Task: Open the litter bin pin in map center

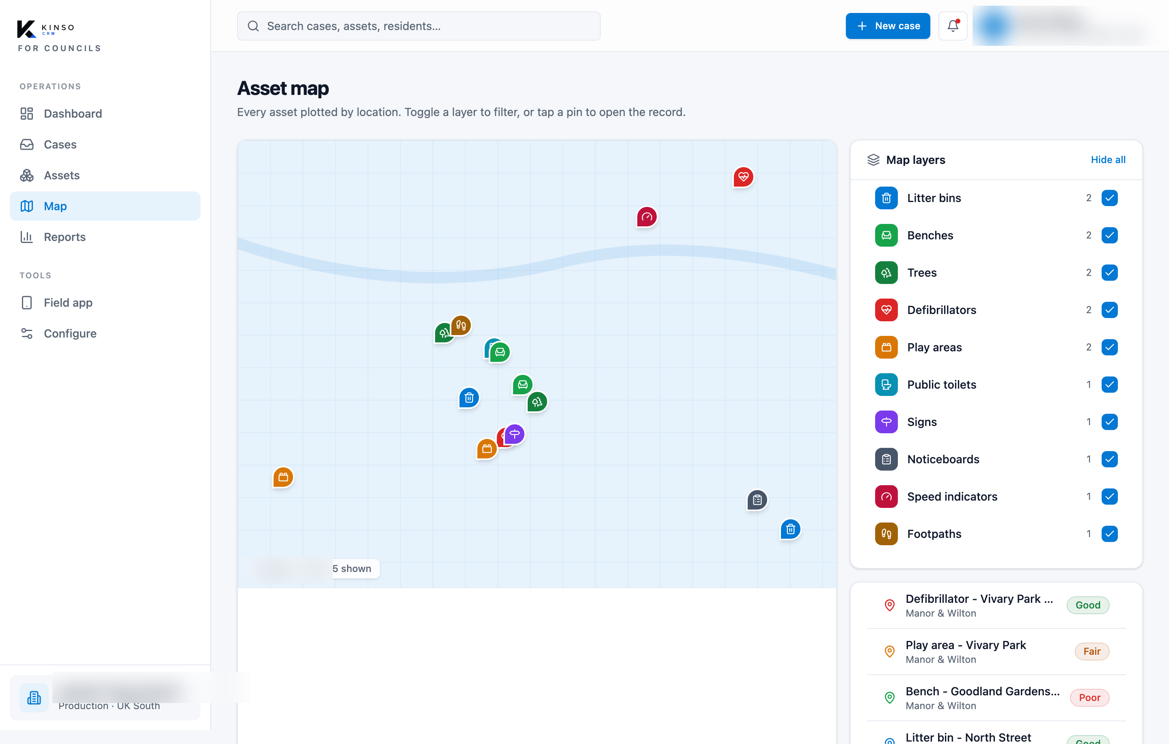Action: click(469, 398)
